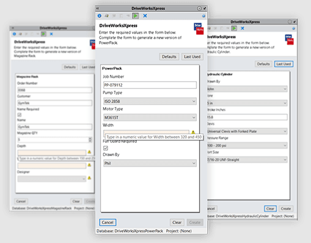Open the help icon in Hydraulic Cylinder toolbar
311x243 pixels.
[x=293, y=28]
